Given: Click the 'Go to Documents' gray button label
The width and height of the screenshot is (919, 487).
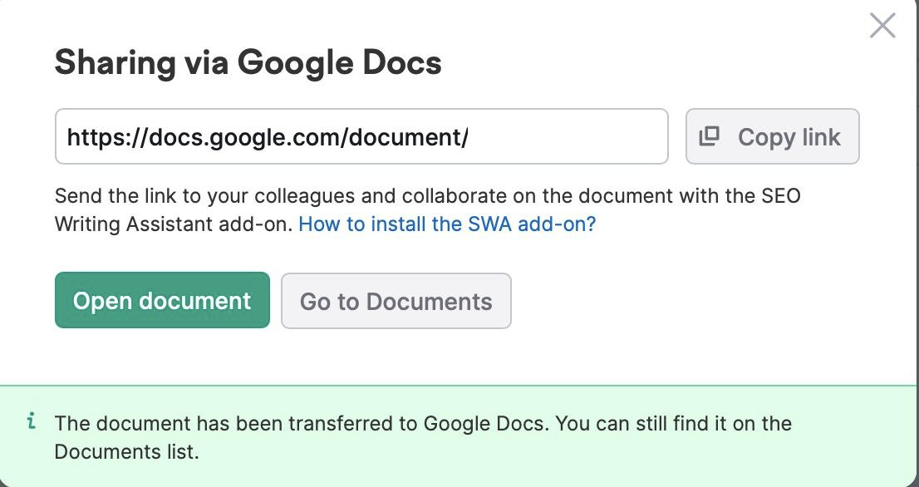Looking at the screenshot, I should tap(396, 301).
